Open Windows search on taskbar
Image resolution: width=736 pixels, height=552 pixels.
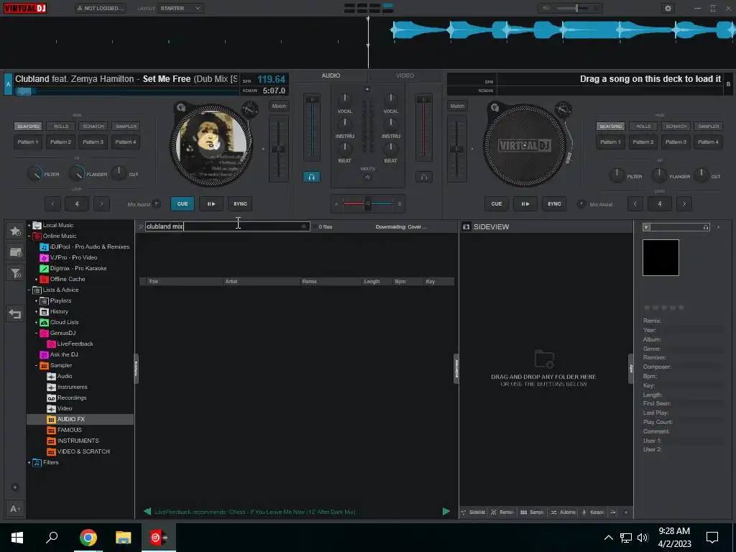pos(52,538)
